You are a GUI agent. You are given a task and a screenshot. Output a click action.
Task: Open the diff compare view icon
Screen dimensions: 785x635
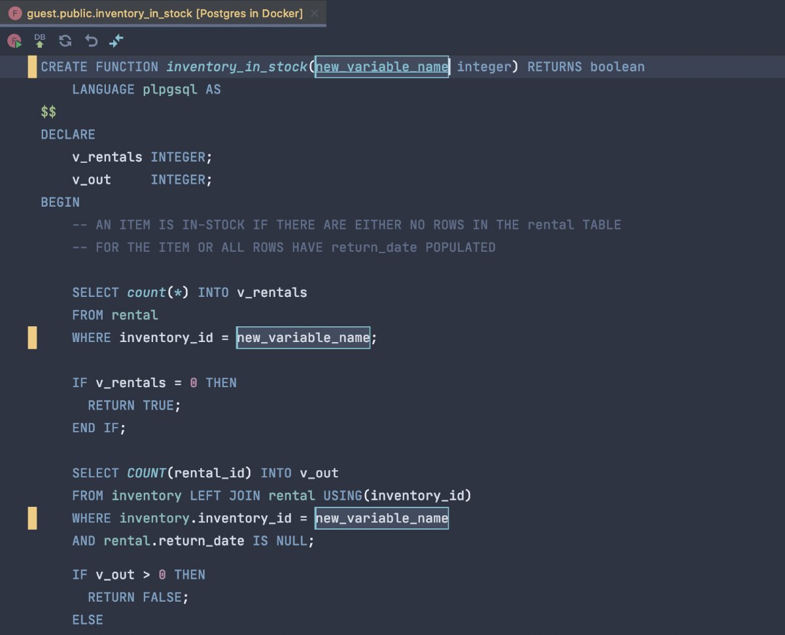[116, 41]
